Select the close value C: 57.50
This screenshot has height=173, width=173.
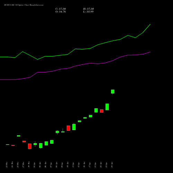pos(61,9)
